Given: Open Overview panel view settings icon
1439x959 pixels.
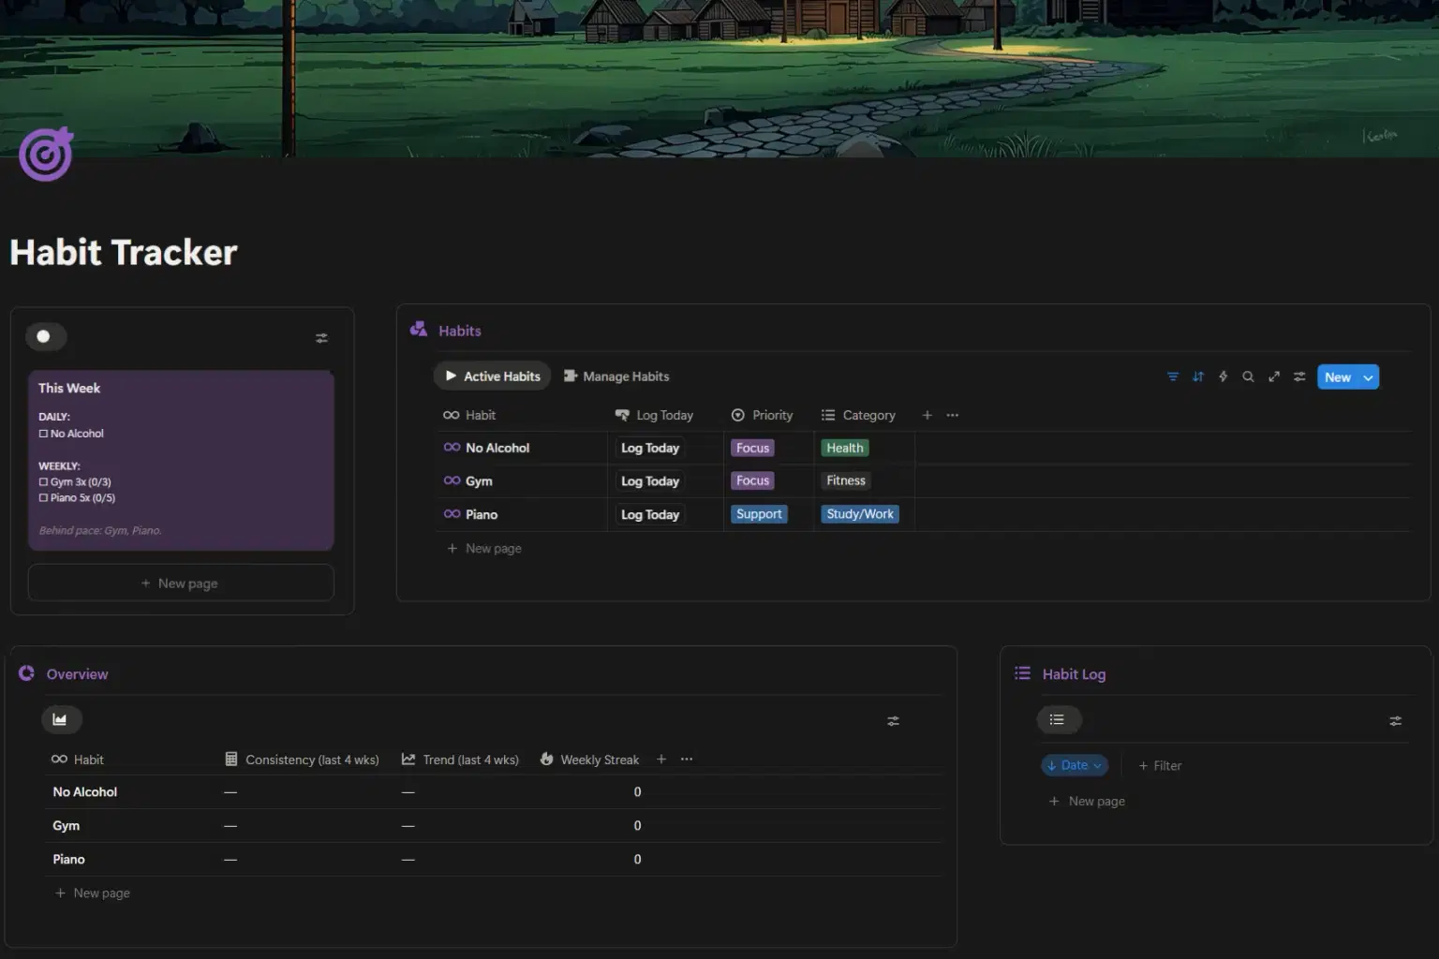Looking at the screenshot, I should (x=893, y=721).
